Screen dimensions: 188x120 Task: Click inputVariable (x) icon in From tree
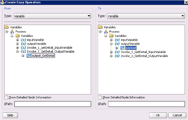24,40
